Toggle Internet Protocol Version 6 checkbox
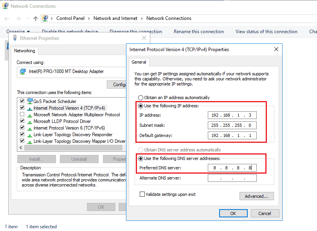Image resolution: width=317 pixels, height=231 pixels. click(22, 128)
